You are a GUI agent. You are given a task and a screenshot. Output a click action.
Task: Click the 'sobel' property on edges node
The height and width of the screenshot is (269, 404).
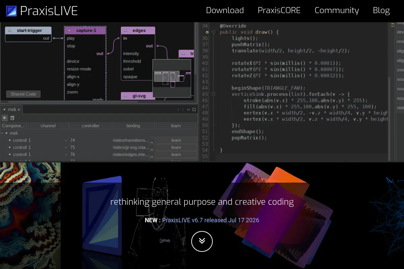[128, 69]
